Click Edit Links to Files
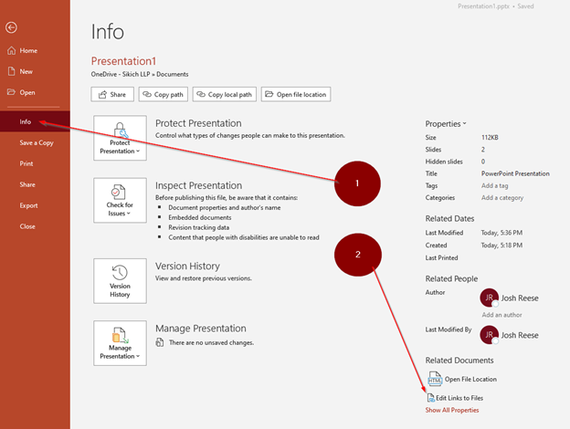The width and height of the screenshot is (570, 429). click(x=459, y=398)
